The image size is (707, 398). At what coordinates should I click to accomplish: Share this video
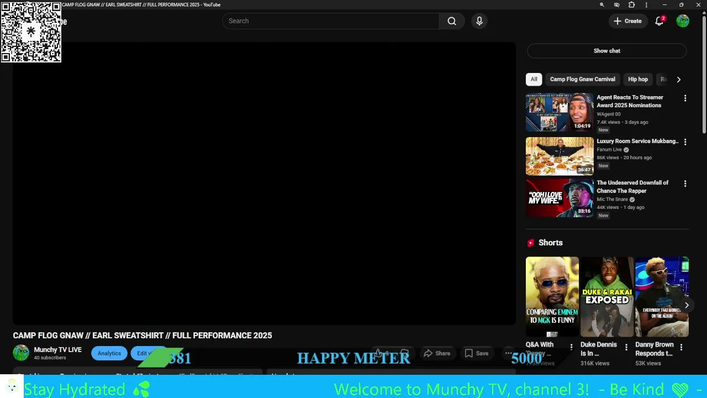pos(437,353)
